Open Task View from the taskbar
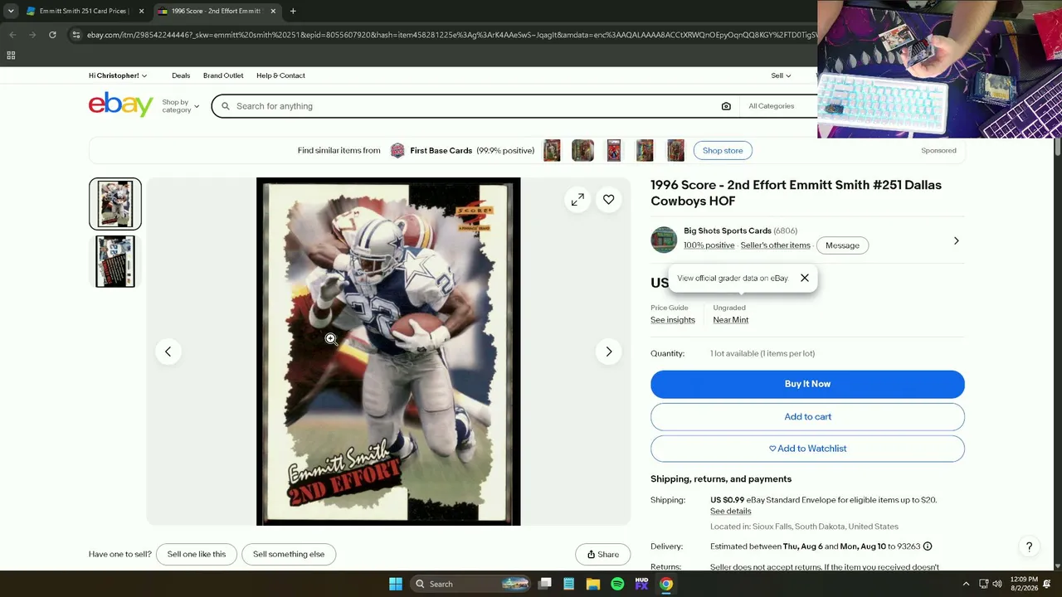The image size is (1062, 597). click(545, 584)
